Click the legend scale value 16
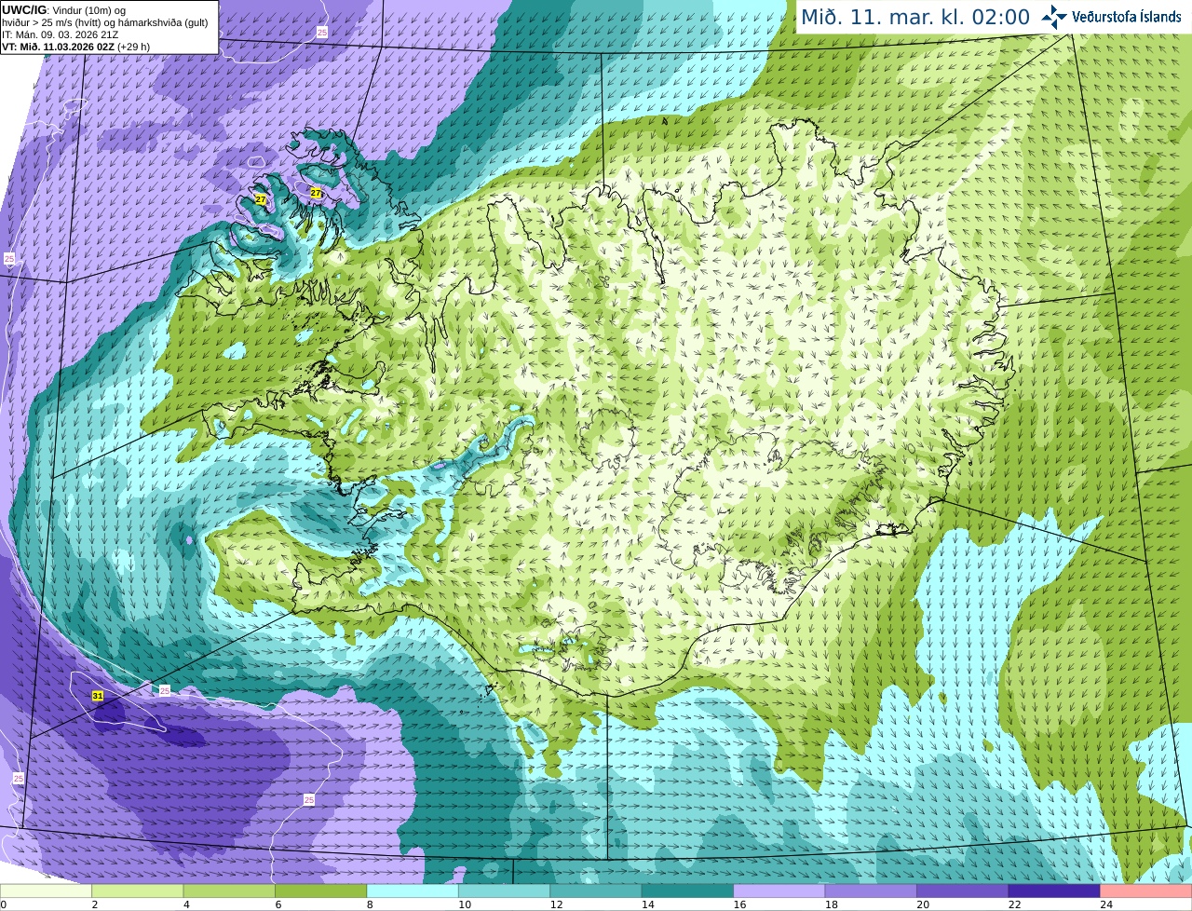The height and width of the screenshot is (911, 1192). [739, 904]
